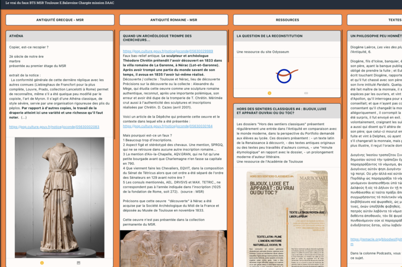Viewport: 402px width, 267px height.
Task: Click the scrollbar of the Antiquité grecque column
Action: coord(114,85)
